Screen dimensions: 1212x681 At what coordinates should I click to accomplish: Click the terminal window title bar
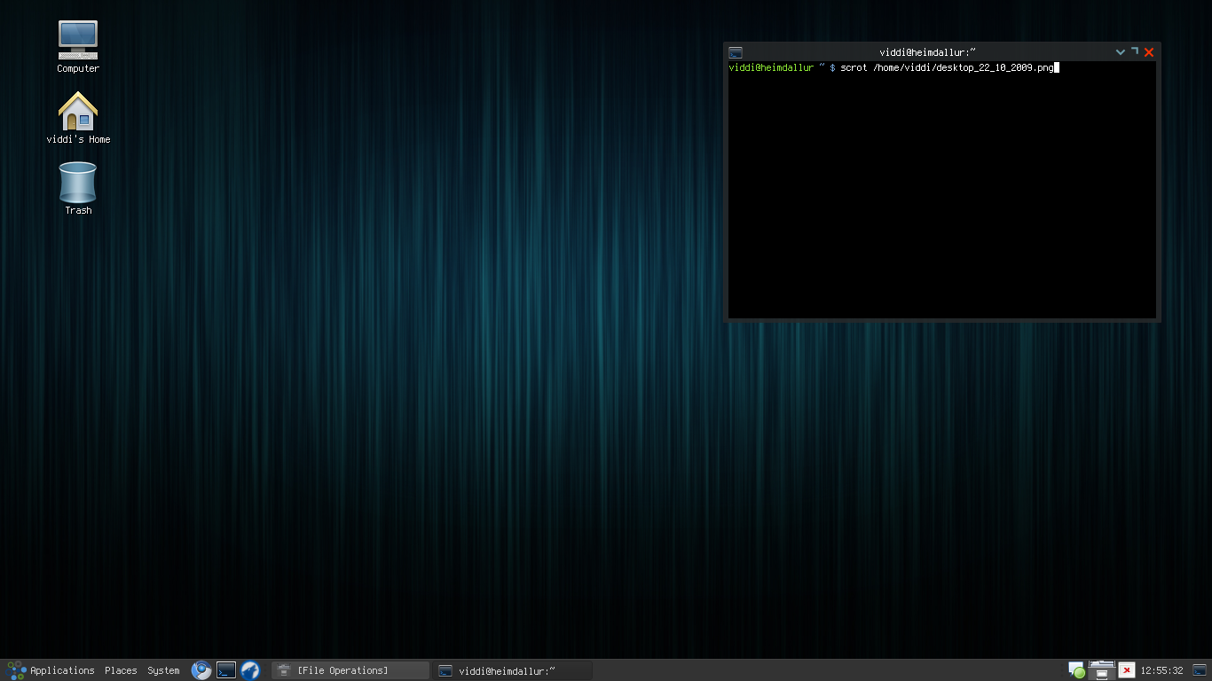pos(942,51)
